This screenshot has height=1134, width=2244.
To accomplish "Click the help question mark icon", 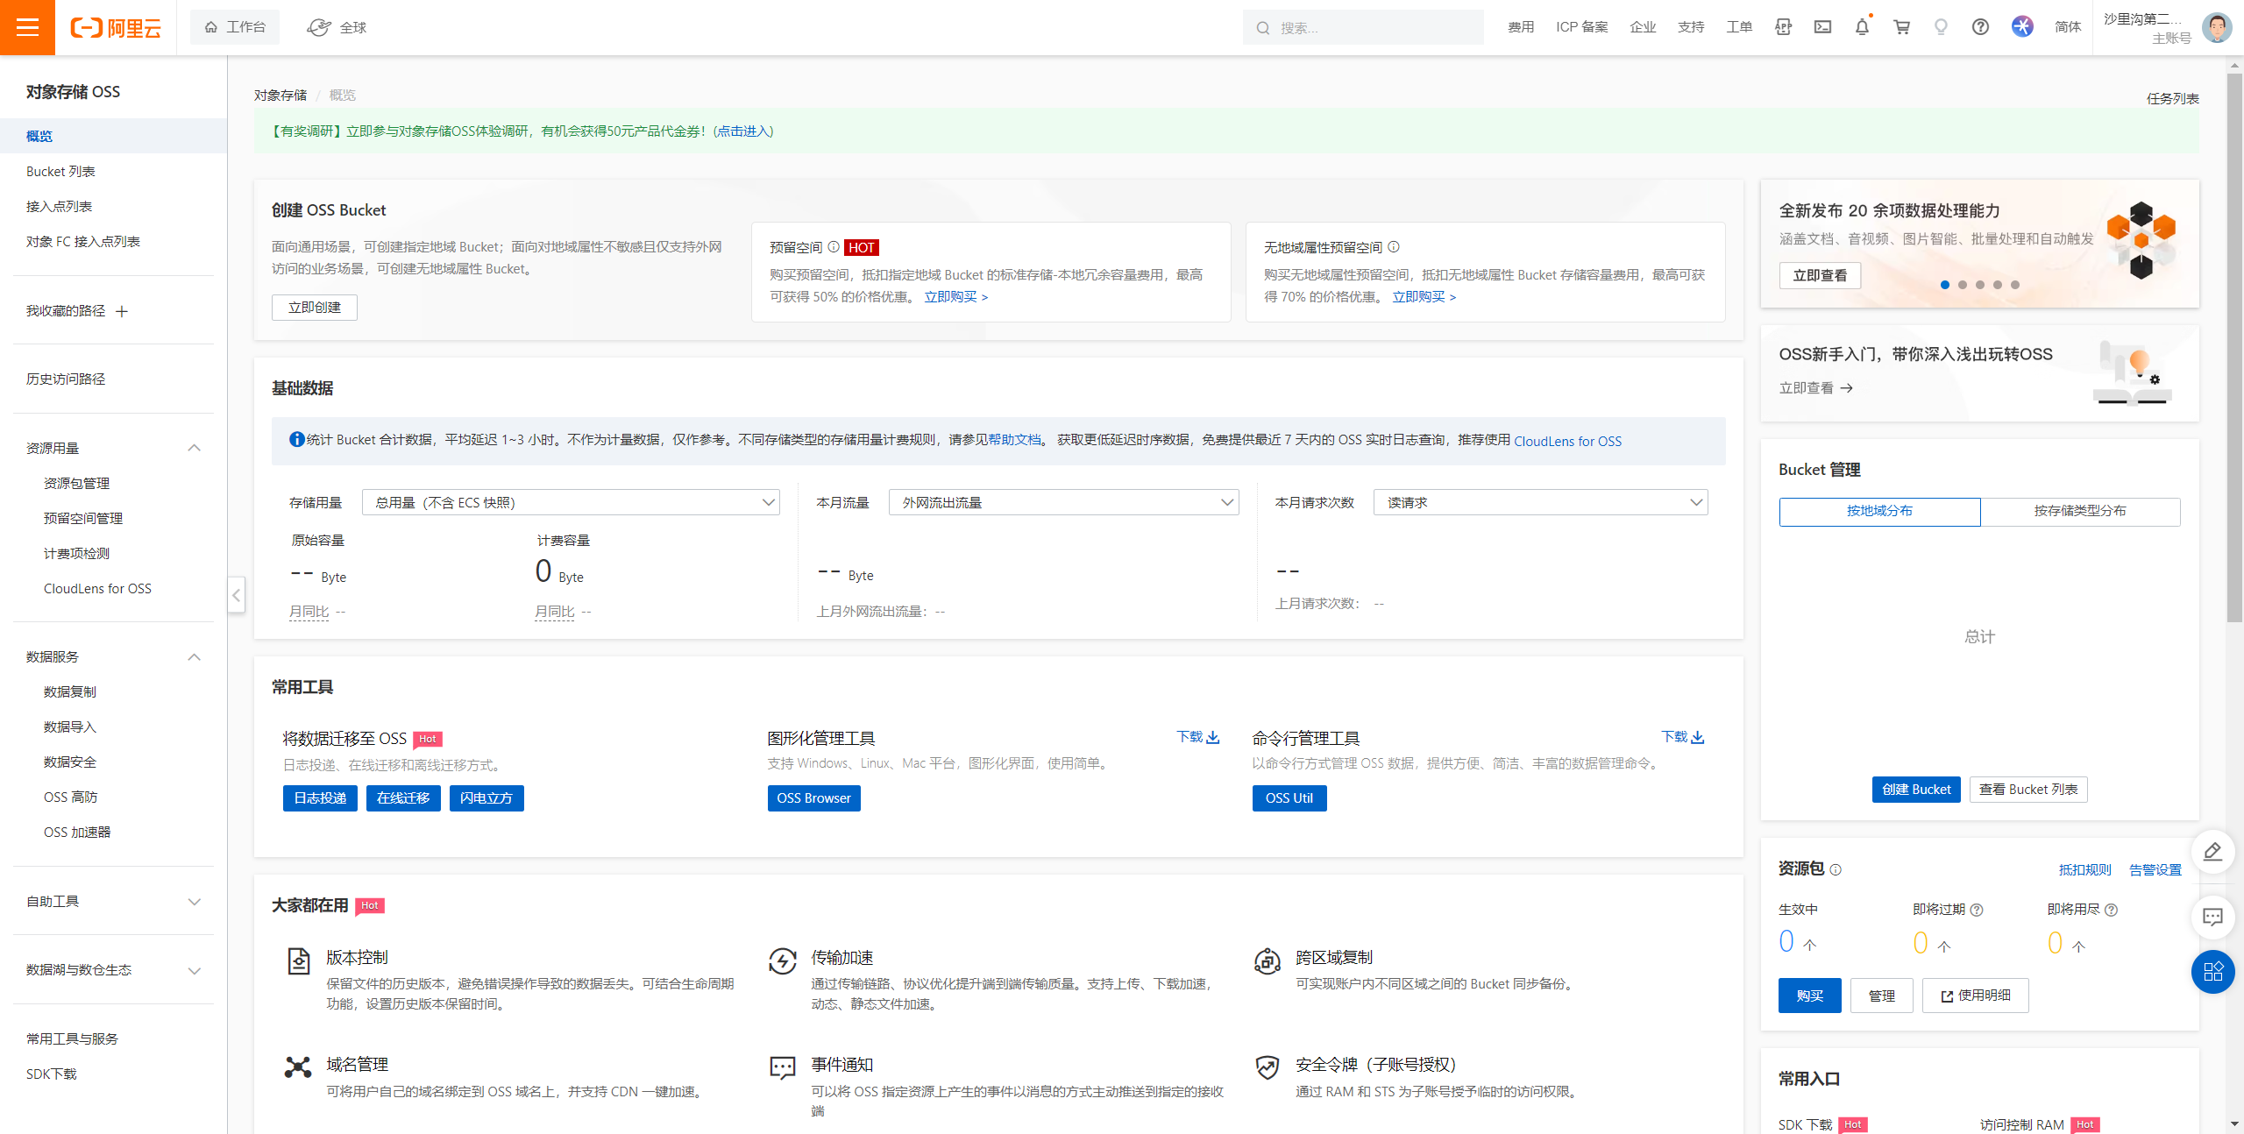I will [1980, 27].
